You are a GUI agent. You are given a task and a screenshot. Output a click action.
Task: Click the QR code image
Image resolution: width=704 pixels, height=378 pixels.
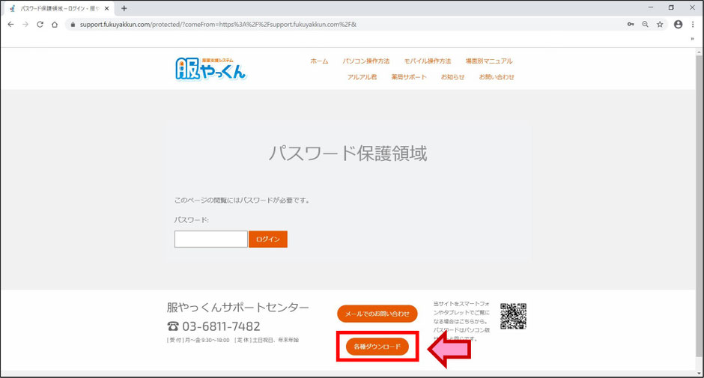pyautogui.click(x=513, y=316)
